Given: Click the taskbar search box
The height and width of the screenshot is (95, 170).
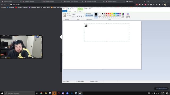Looking at the screenshot, I should 19,93.
